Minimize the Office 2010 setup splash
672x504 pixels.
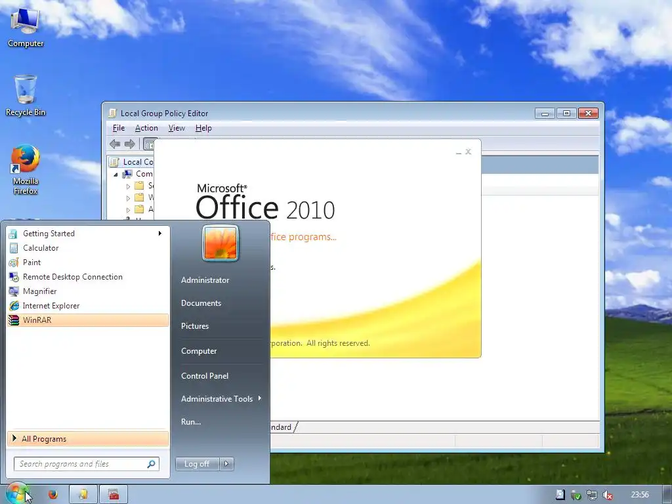[x=459, y=152]
